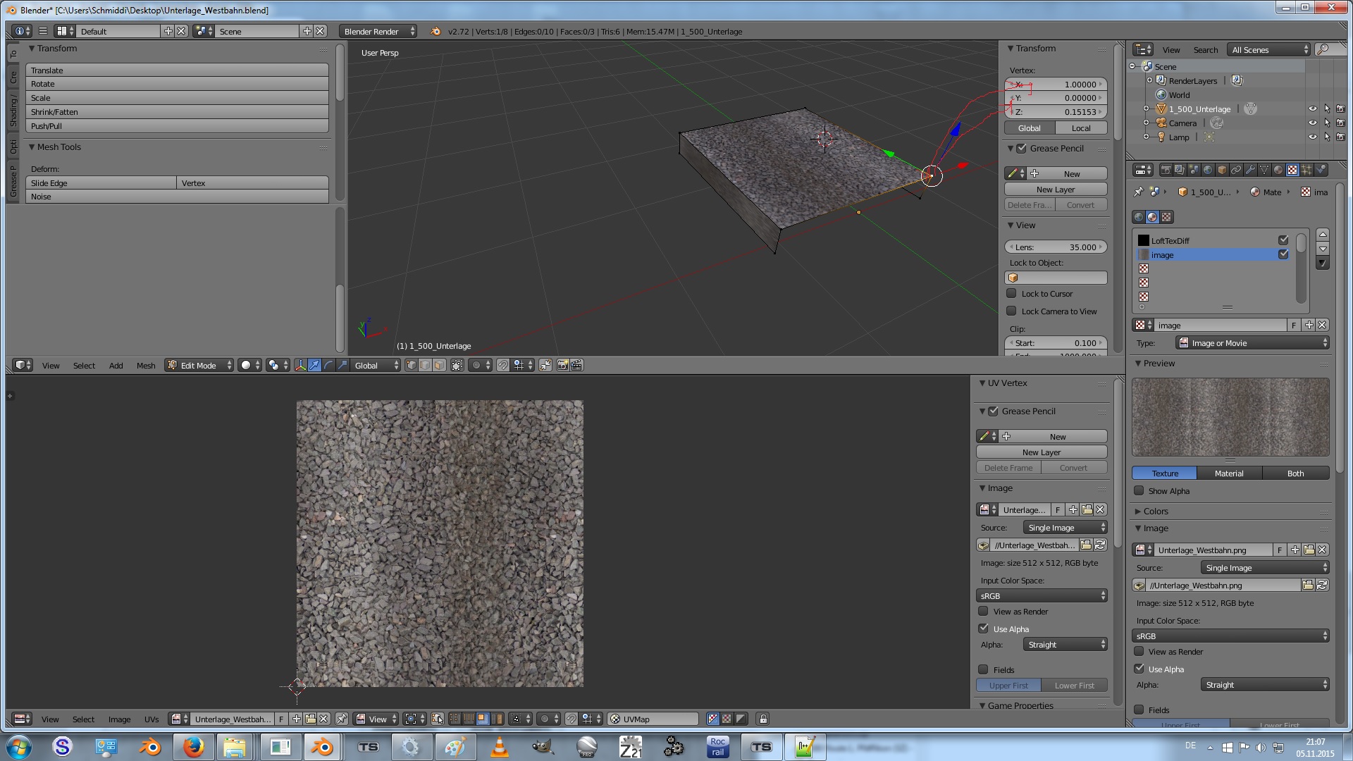Open the texture Type dropdown
This screenshot has width=1353, height=761.
click(x=1252, y=343)
